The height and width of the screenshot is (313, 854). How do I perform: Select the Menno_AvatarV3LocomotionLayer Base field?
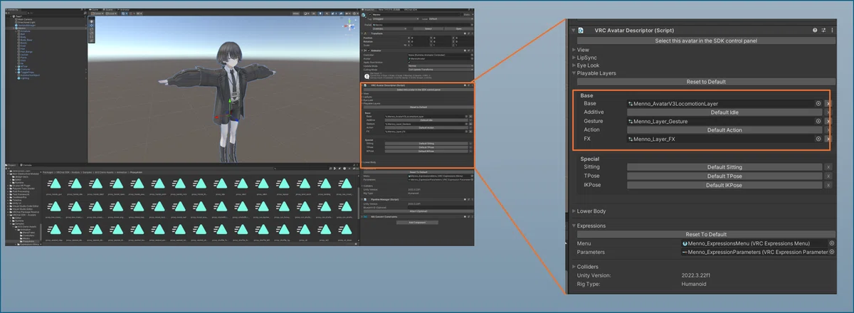(x=724, y=103)
